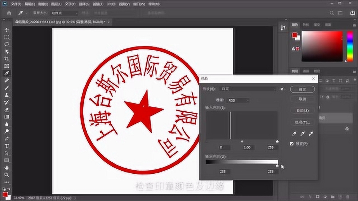The image size is (358, 201).
Task: Open the 通道 channel dropdown showing RGB
Action: pos(238,100)
